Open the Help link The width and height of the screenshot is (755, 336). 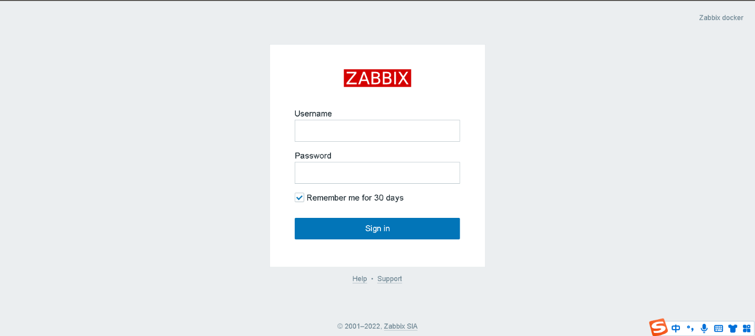[x=359, y=279]
